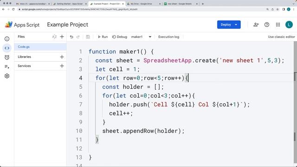Screen dimensions: 297x167
Task: Open the browser menu three dots
Action: tap(294, 9)
